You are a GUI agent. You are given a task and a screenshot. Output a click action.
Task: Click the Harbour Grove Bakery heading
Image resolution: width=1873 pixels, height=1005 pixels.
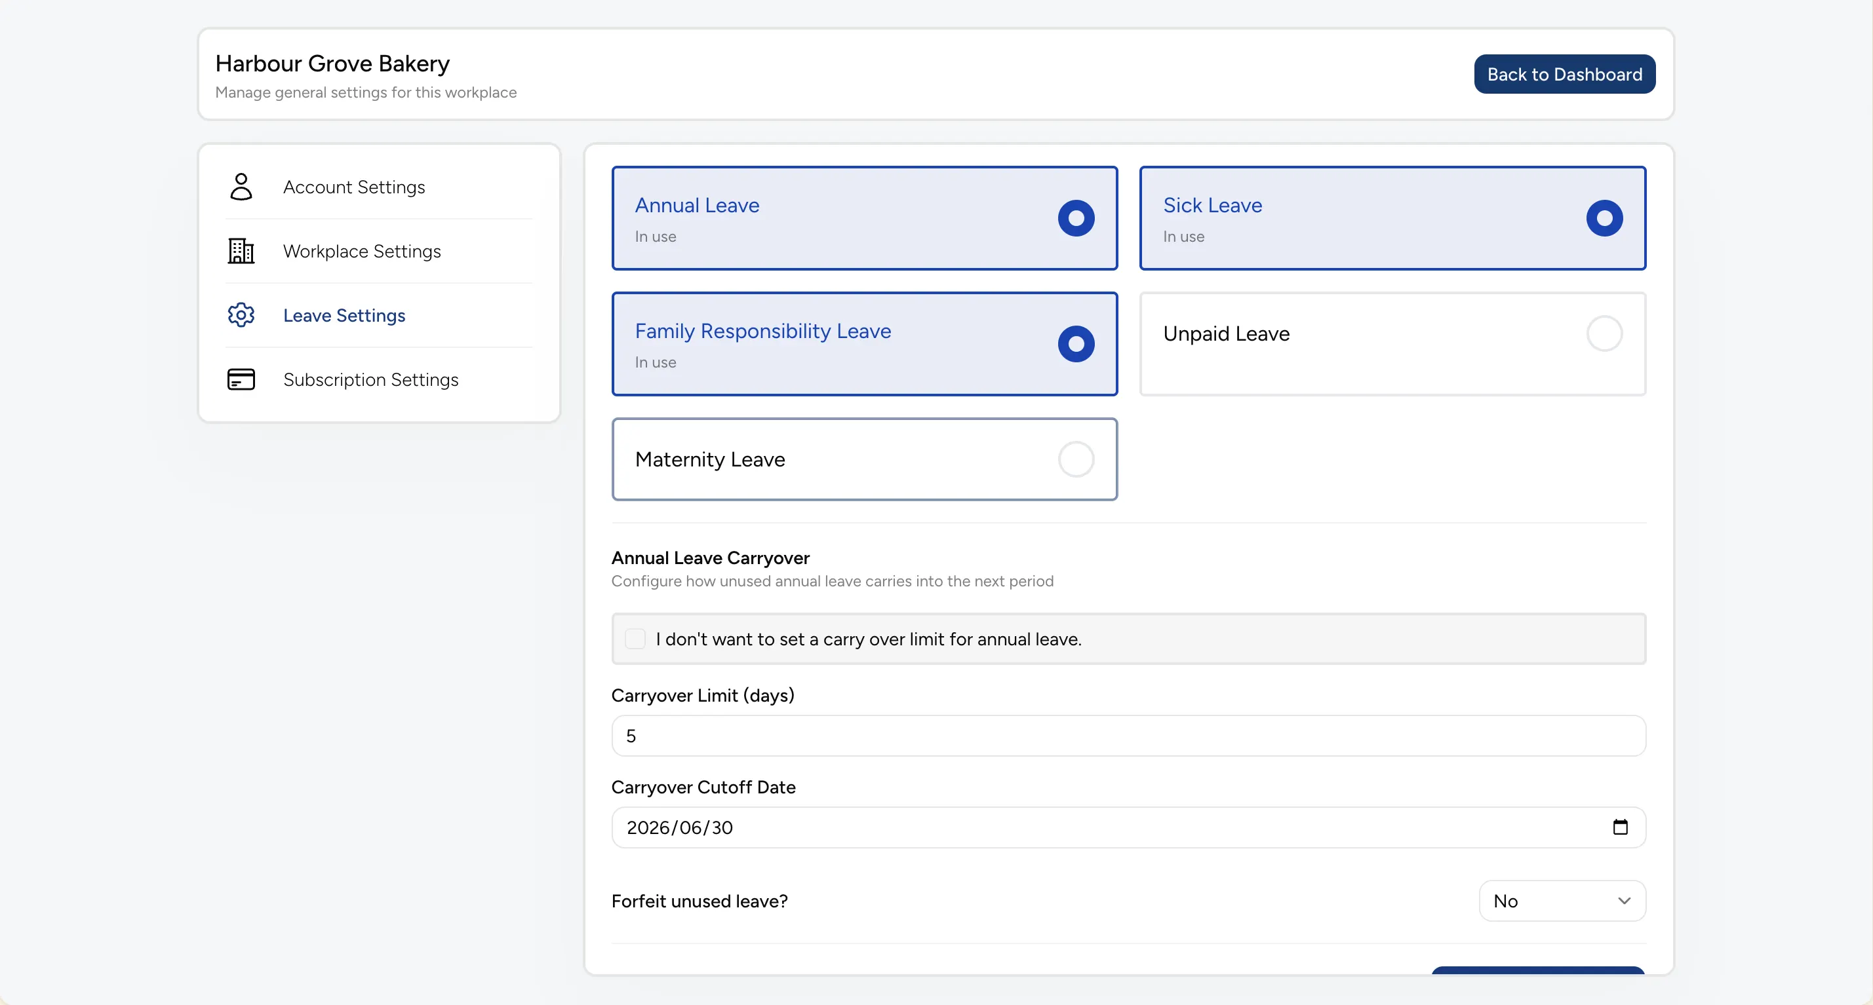coord(332,64)
